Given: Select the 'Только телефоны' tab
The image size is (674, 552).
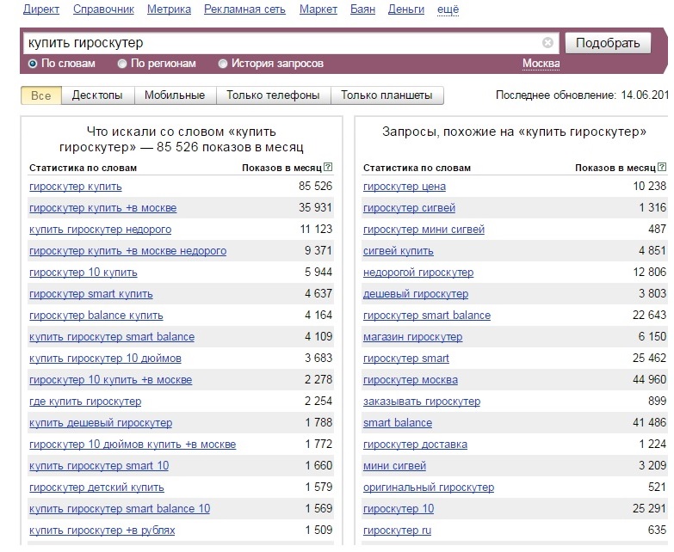Looking at the screenshot, I should 273,95.
